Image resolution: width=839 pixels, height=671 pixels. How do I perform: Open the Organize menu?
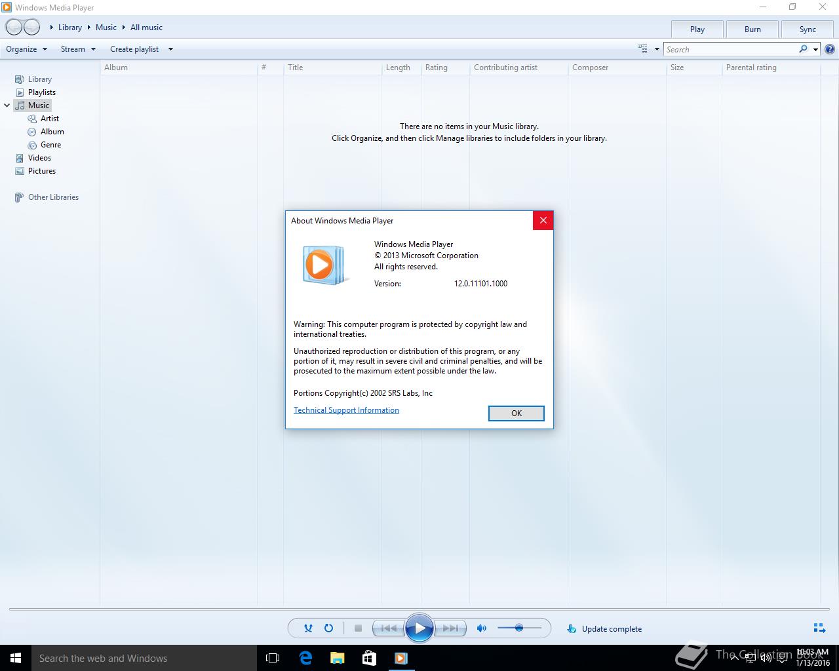[26, 48]
